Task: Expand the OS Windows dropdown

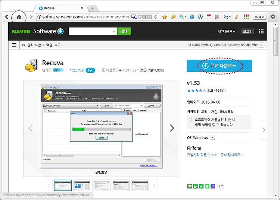Action: (x=212, y=138)
